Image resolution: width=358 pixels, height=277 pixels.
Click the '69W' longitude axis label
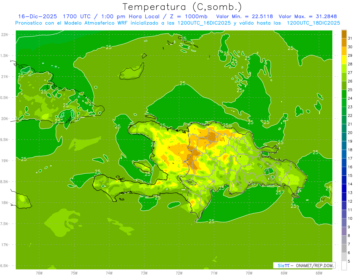pos(284,273)
